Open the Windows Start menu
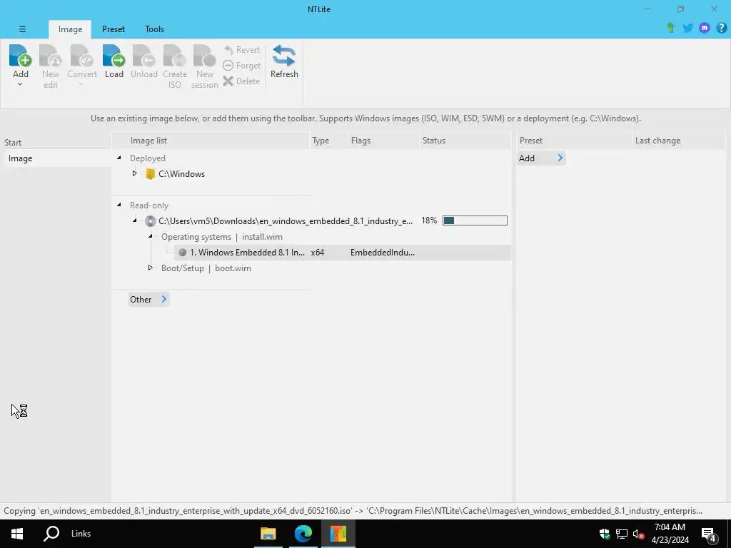 (17, 534)
